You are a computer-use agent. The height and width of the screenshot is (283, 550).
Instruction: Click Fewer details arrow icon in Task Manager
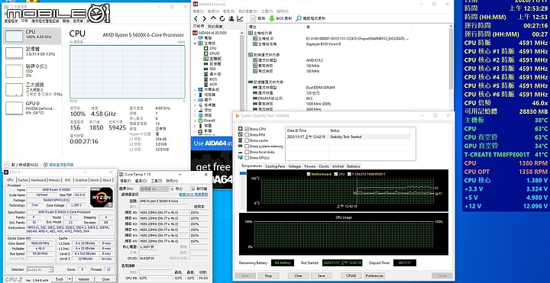tap(6, 165)
